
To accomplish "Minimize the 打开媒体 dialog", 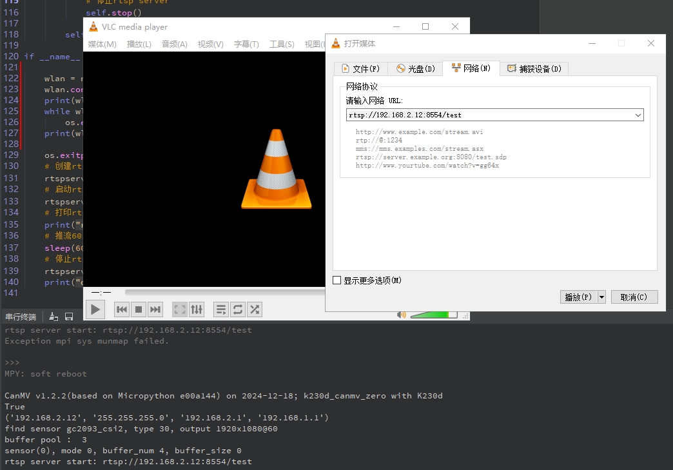I will pyautogui.click(x=592, y=43).
